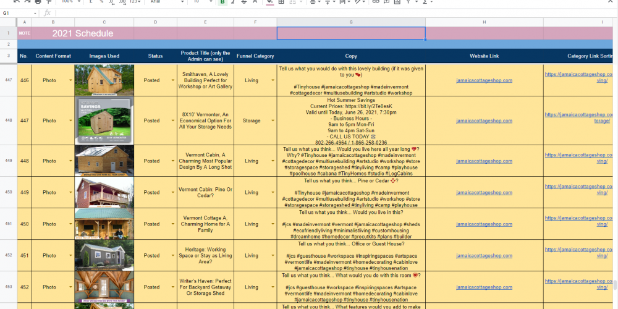Image resolution: width=618 pixels, height=309 pixels.
Task: Open the functions sigma icon
Action: coord(426,2)
